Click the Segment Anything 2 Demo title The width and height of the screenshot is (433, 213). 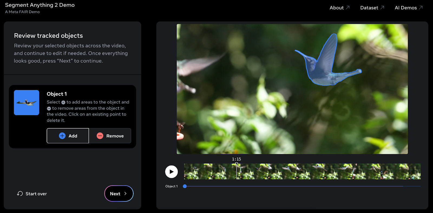coord(40,5)
